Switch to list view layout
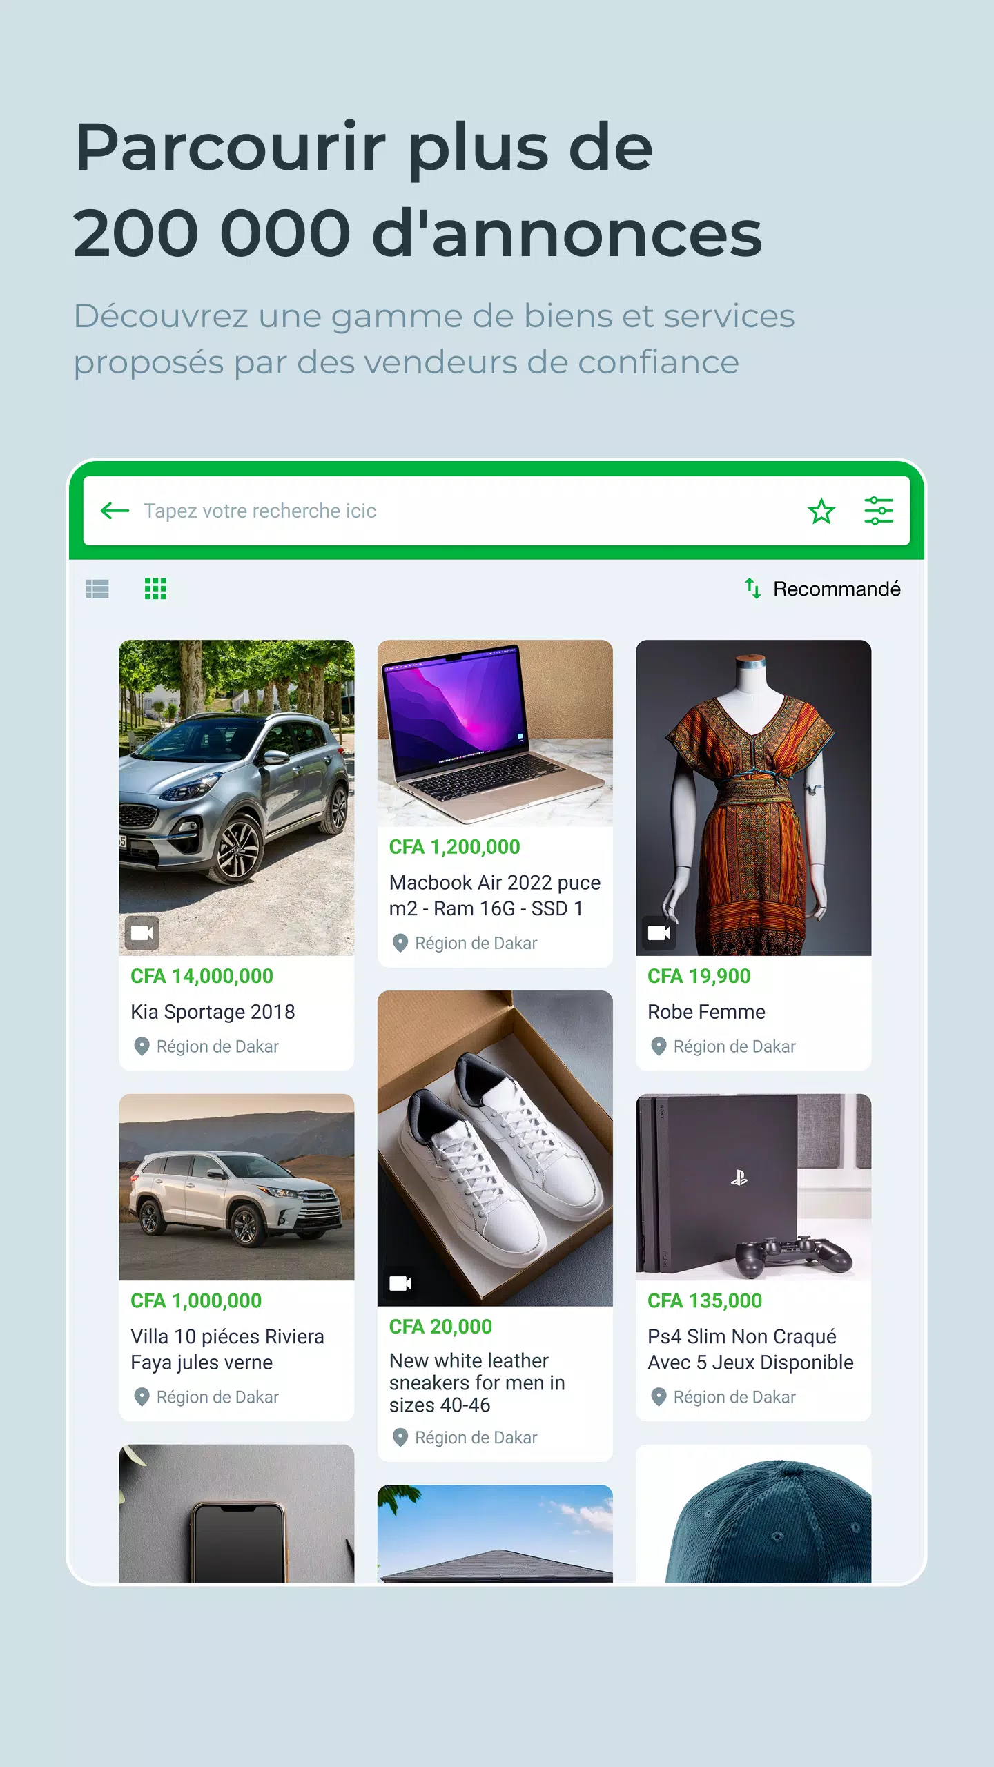This screenshot has height=1767, width=994. pos(97,589)
